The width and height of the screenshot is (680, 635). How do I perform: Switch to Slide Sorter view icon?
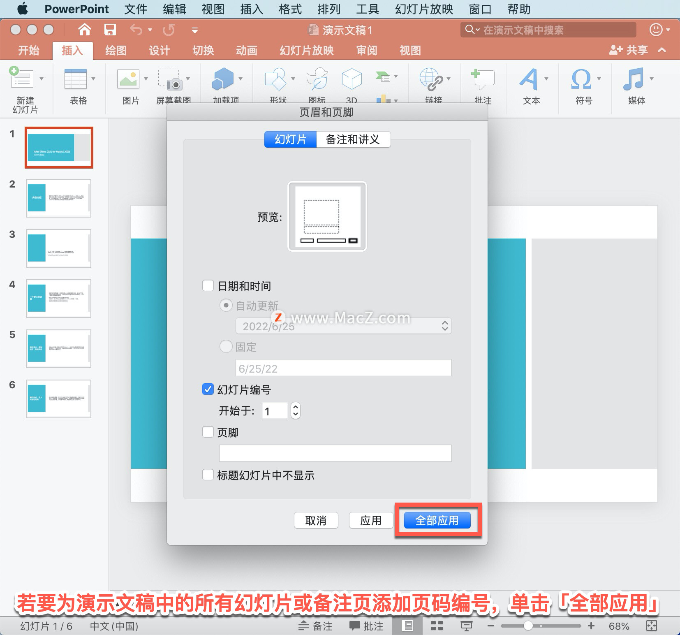coord(437,626)
